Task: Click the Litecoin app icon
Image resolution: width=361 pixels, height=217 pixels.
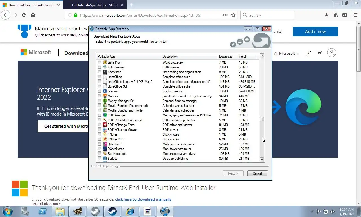Action: [x=105, y=91]
